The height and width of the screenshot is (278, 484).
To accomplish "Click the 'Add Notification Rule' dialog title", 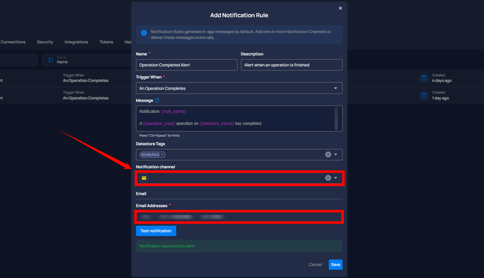I will click(x=239, y=15).
